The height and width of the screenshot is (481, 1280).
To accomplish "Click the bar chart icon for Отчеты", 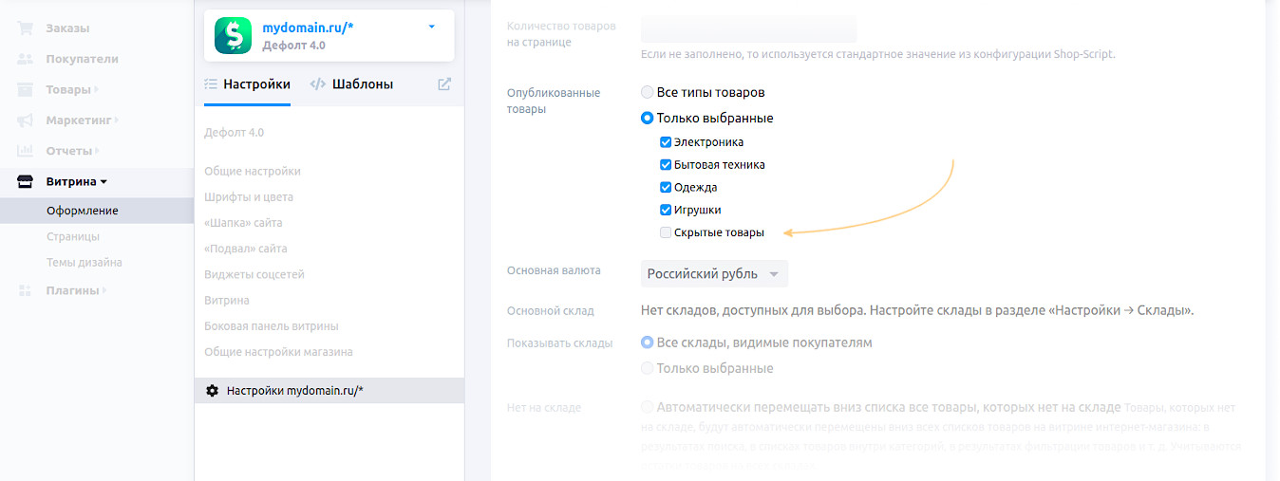I will point(26,151).
